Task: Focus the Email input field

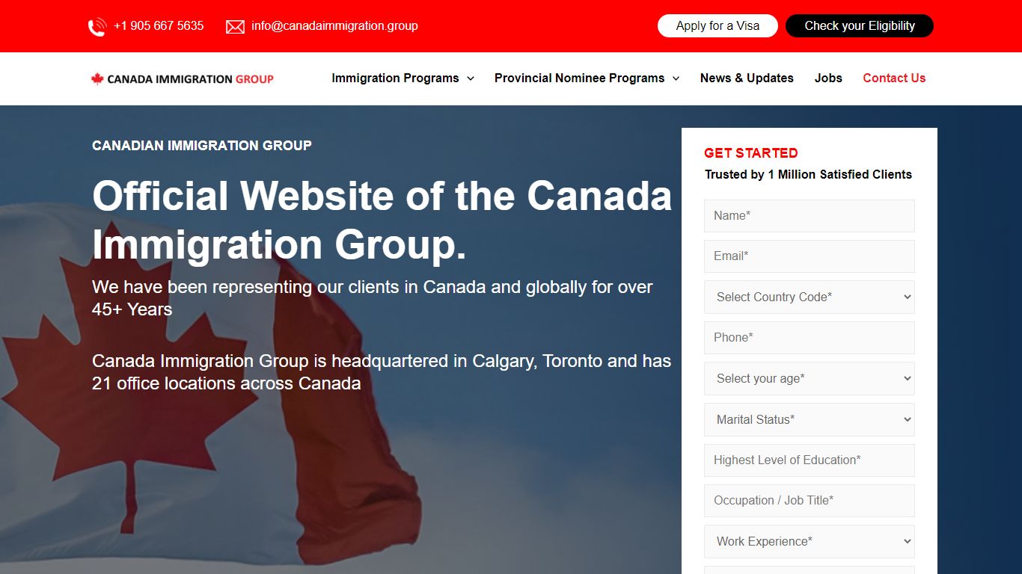Action: [810, 256]
